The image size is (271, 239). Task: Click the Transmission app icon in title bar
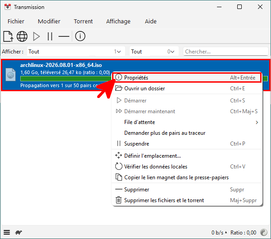coord(8,7)
